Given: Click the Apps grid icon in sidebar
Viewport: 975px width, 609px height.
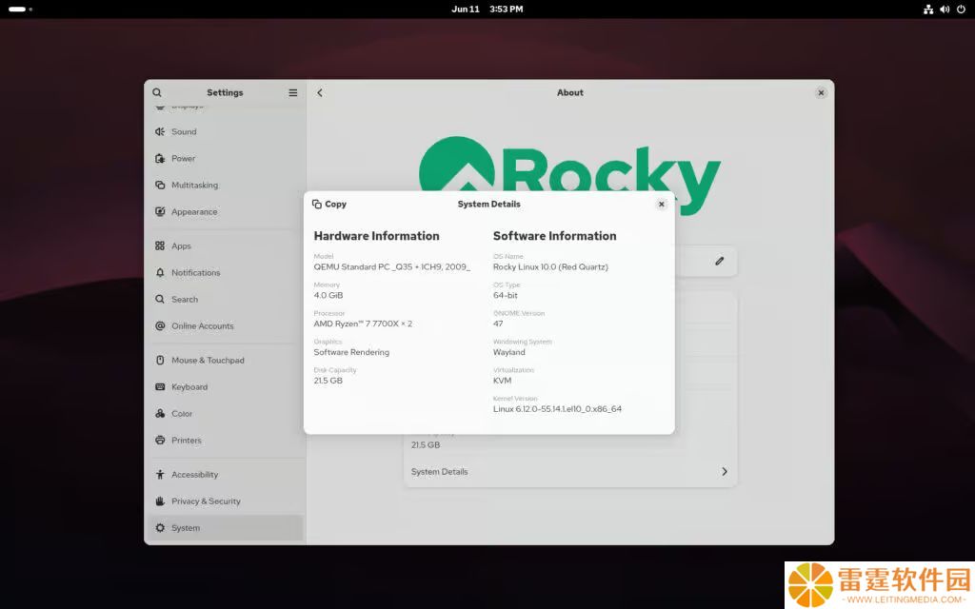Looking at the screenshot, I should [160, 246].
